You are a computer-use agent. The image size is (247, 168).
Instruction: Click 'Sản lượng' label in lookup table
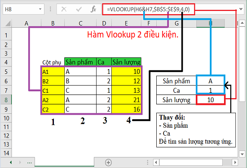click(x=176, y=100)
